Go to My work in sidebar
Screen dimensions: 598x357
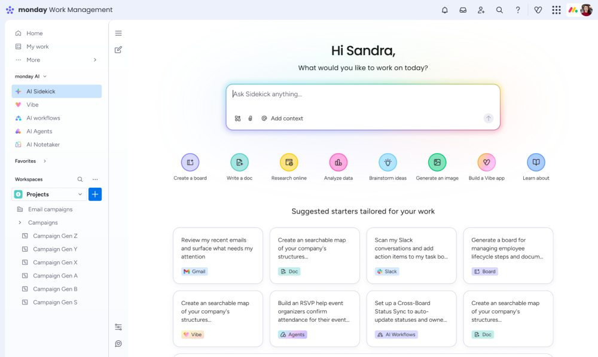37,47
